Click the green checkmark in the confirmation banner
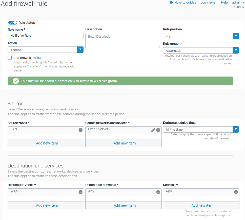The image size is (245, 220). point(16,81)
